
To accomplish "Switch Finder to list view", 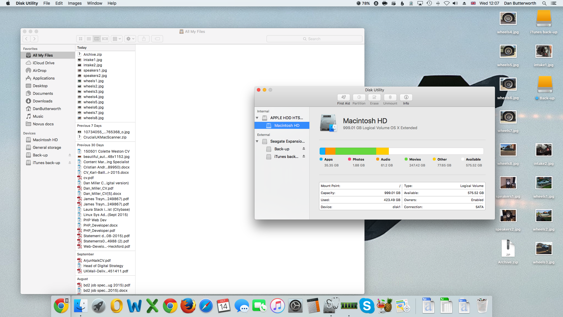I will click(89, 39).
